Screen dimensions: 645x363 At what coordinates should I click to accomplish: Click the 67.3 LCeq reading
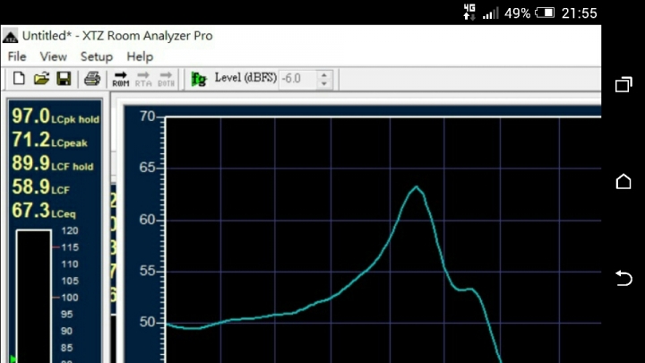pyautogui.click(x=44, y=211)
